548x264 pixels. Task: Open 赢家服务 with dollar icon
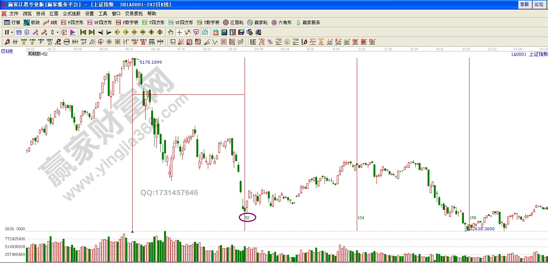[308, 23]
